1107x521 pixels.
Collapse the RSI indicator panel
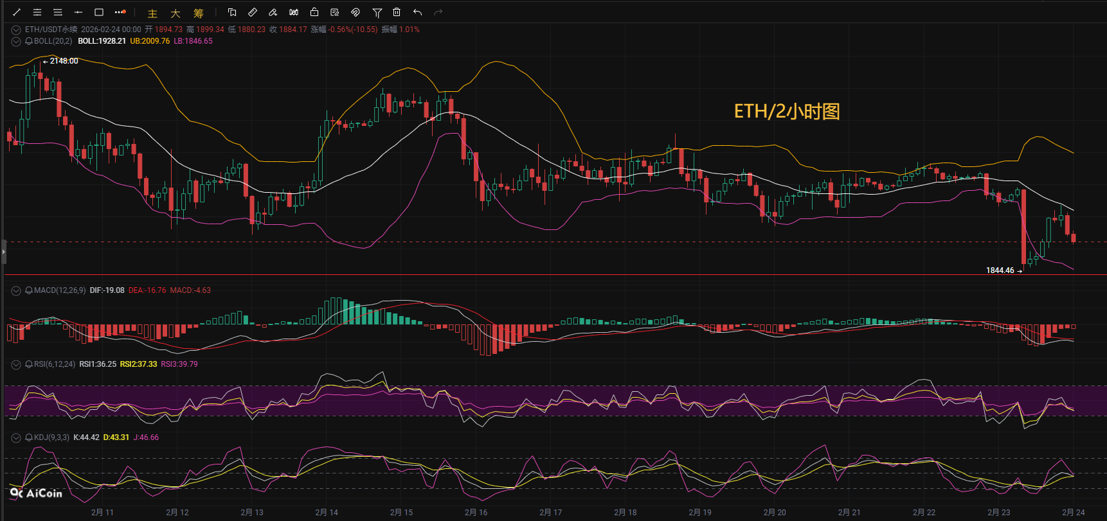pos(16,364)
